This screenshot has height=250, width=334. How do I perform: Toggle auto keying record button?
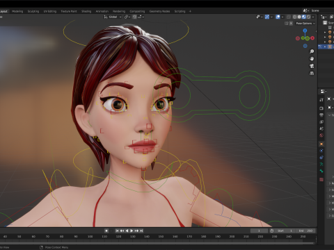click(106, 231)
